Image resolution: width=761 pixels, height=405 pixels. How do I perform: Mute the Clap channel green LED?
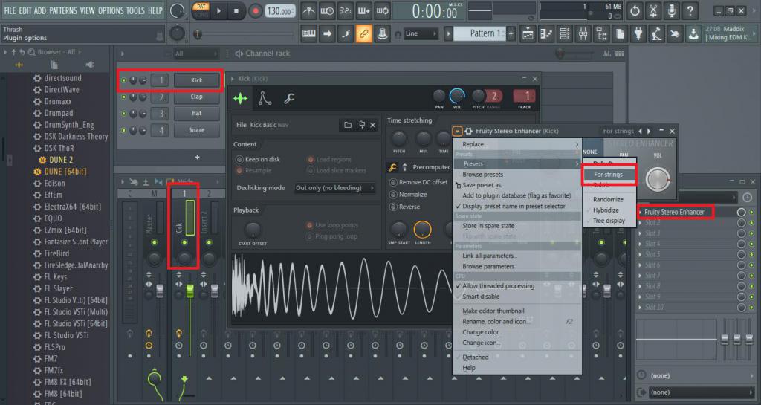[124, 97]
